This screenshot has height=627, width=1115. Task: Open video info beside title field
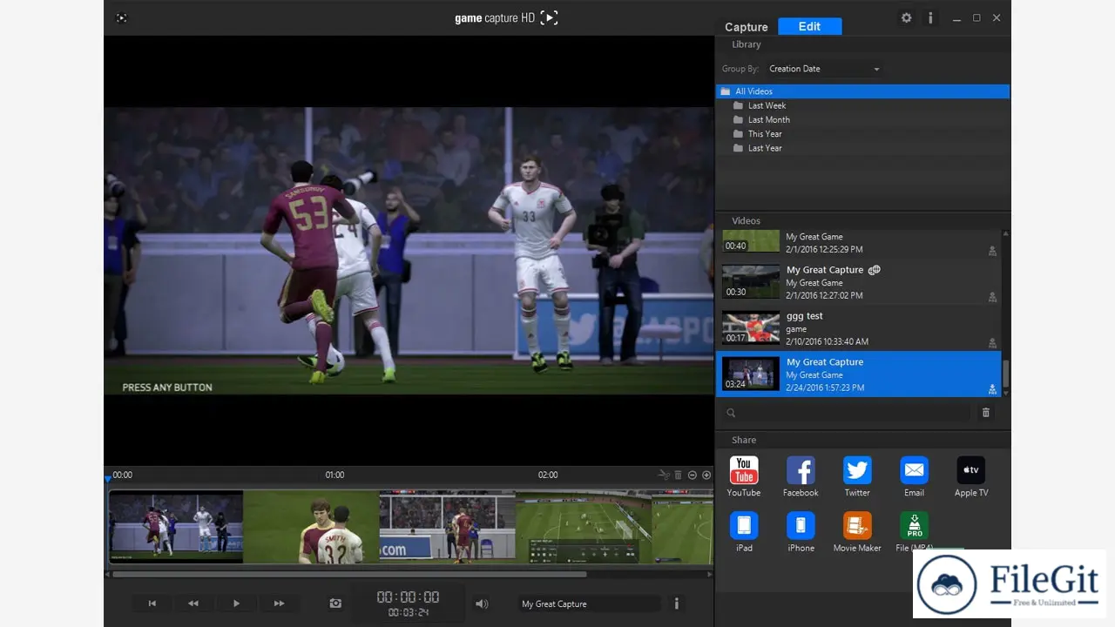point(677,603)
